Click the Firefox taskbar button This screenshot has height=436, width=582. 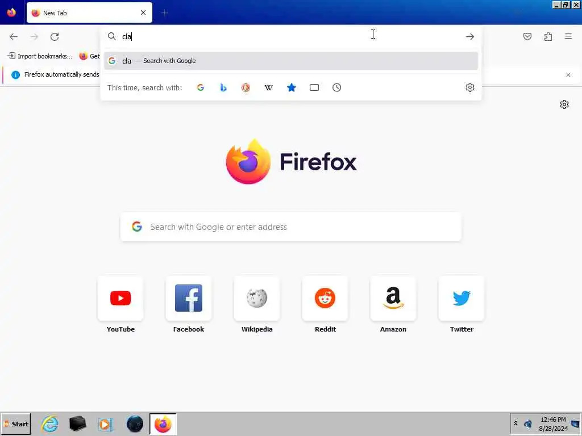[163, 424]
